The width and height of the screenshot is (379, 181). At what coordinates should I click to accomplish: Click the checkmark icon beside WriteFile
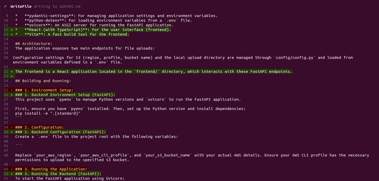5,6
